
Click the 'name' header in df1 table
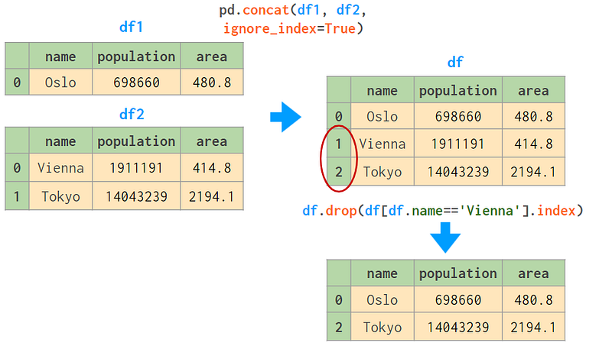click(x=60, y=56)
